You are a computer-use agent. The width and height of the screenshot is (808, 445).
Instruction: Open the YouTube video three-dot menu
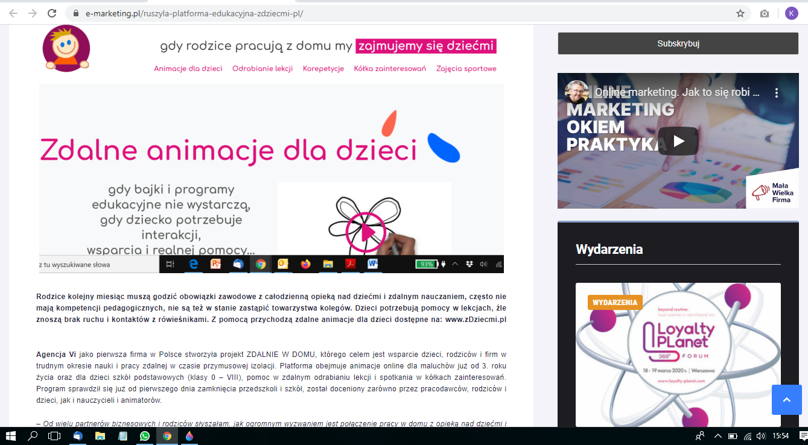pos(777,93)
